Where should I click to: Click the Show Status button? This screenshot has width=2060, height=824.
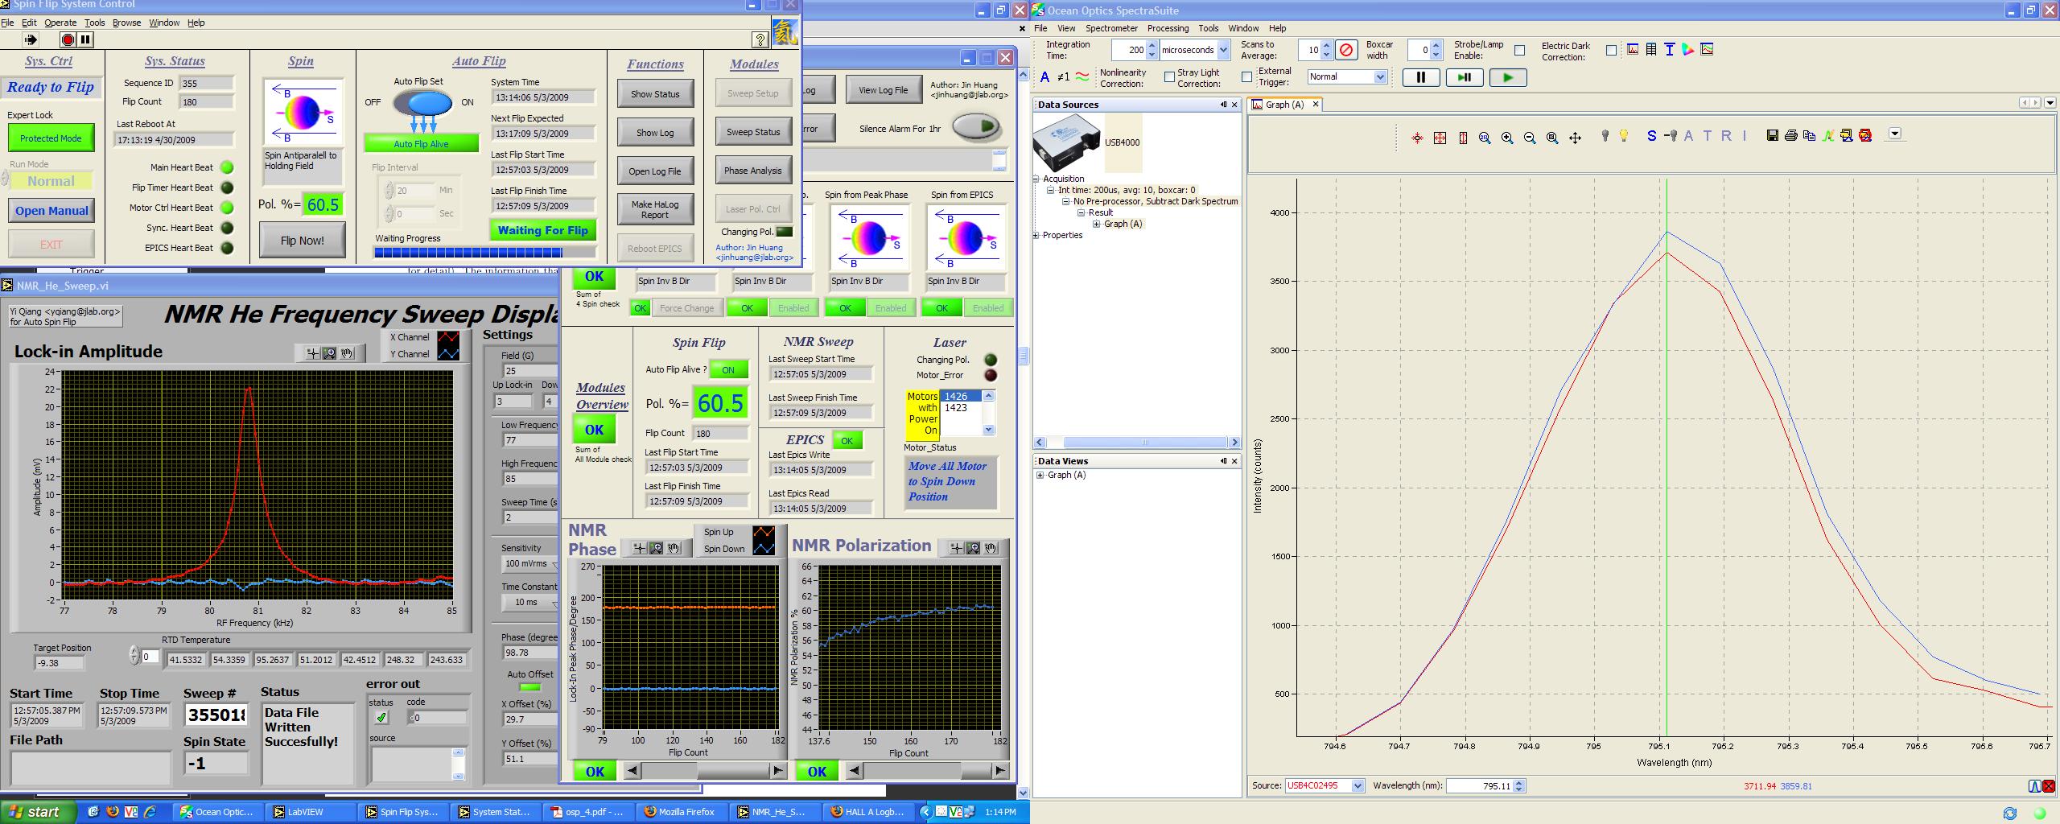(655, 94)
